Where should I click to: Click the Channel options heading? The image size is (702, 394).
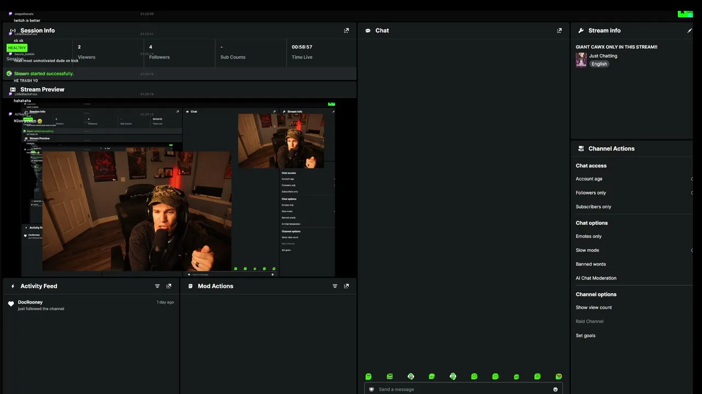[596, 294]
